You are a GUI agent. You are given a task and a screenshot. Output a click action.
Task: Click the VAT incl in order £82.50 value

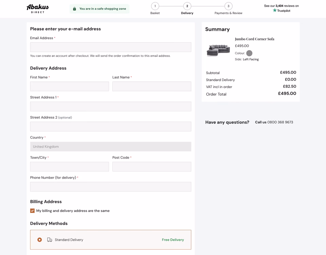tap(290, 86)
